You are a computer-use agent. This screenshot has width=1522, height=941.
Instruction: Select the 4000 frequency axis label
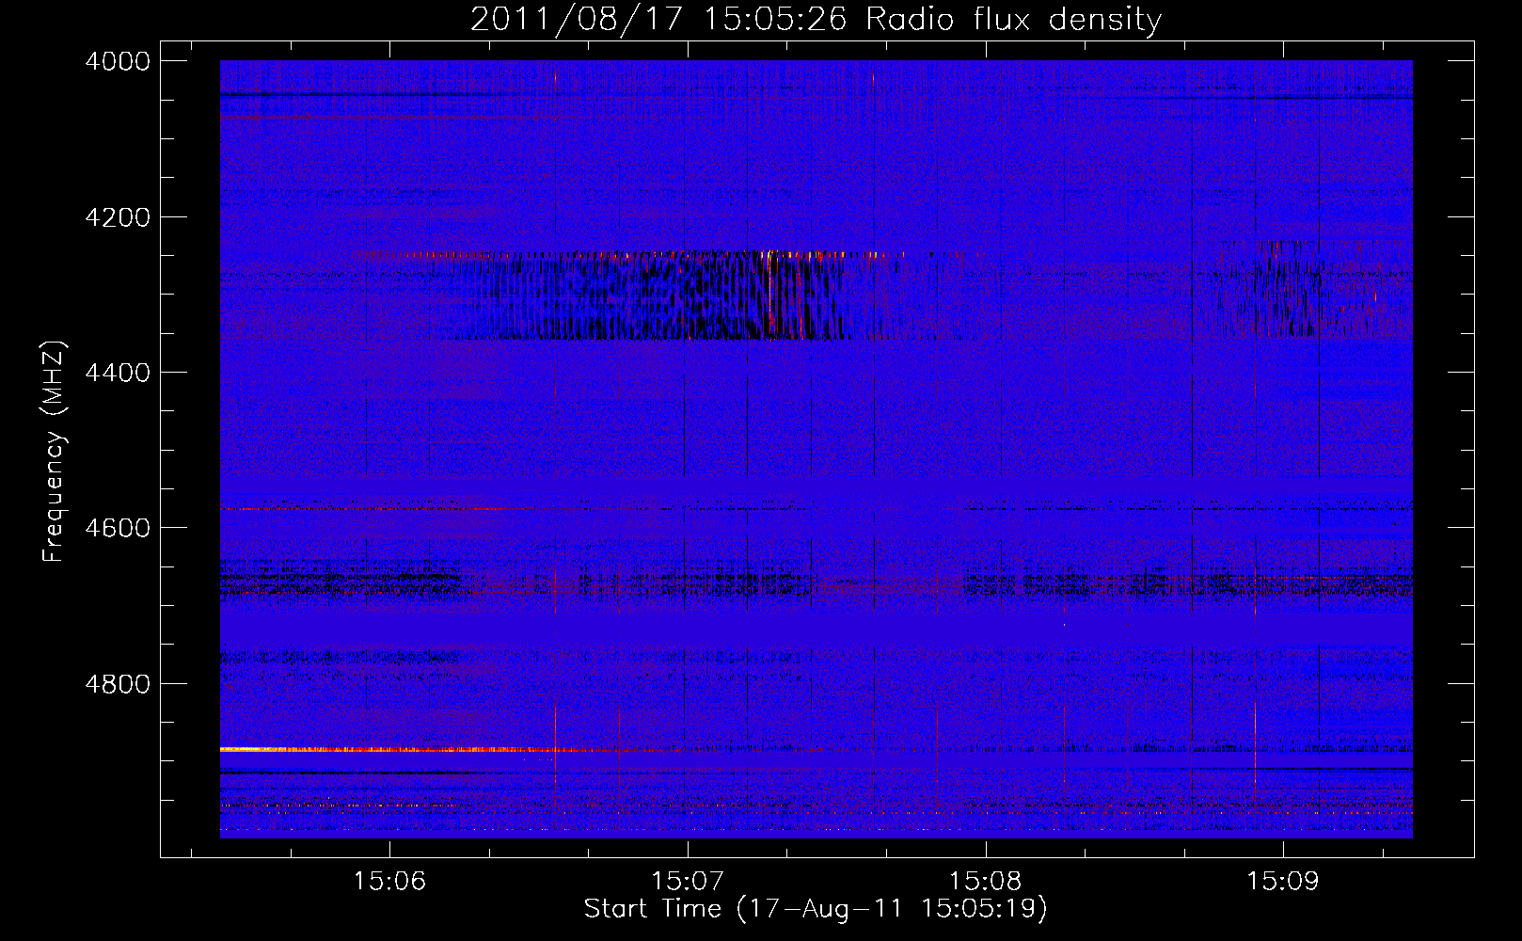point(118,61)
